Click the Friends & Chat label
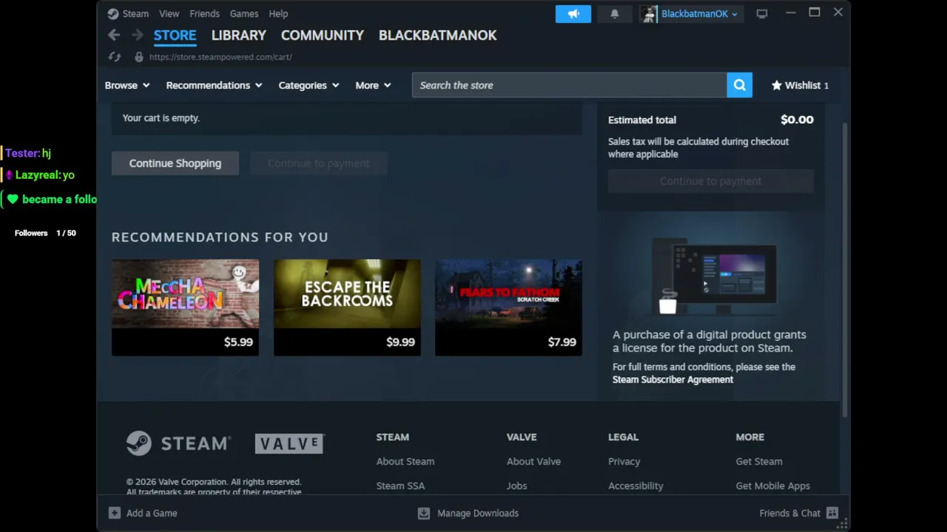This screenshot has width=947, height=532. (789, 513)
